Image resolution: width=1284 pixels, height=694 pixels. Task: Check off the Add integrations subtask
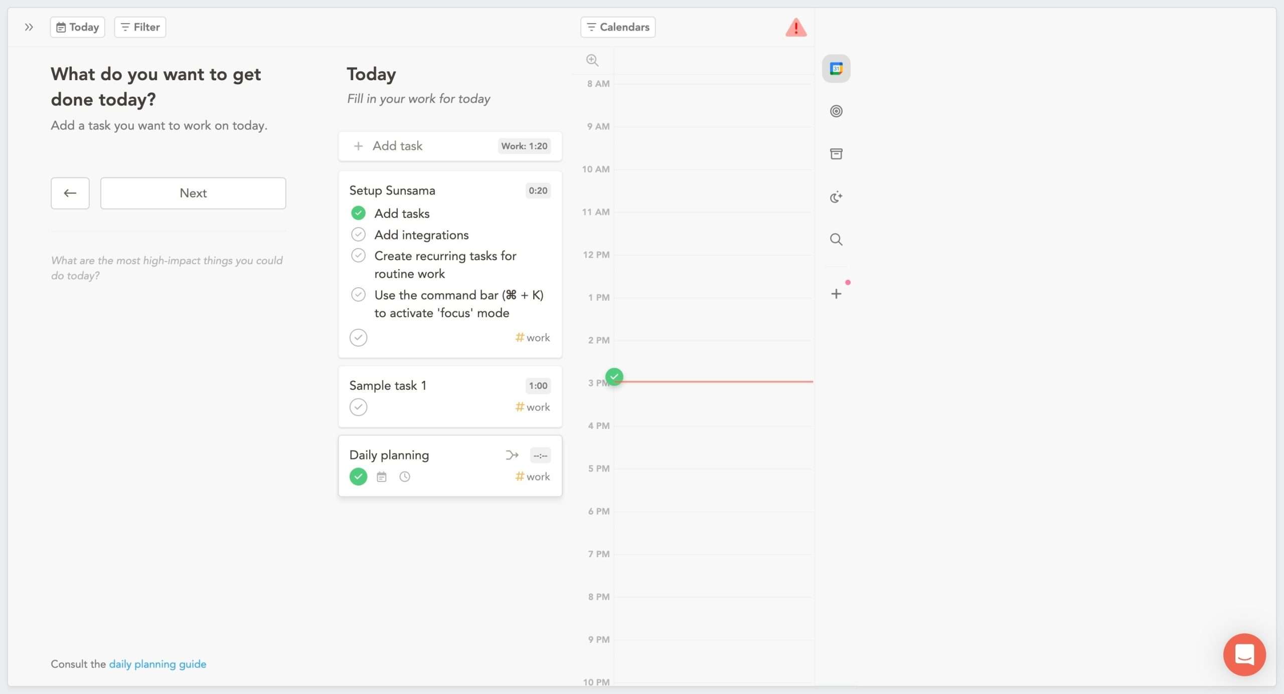pos(358,234)
